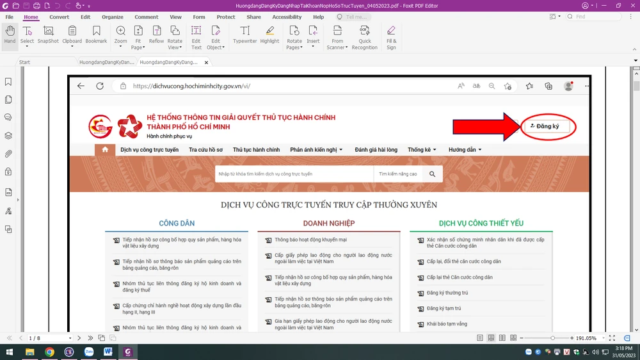The height and width of the screenshot is (360, 640).
Task: Enable the Edit Text mode
Action: coord(196,35)
